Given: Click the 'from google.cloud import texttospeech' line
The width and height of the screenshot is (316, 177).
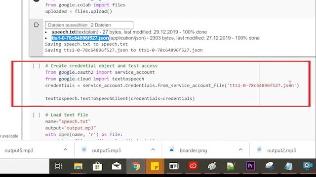Looking at the screenshot, I should [95, 79].
